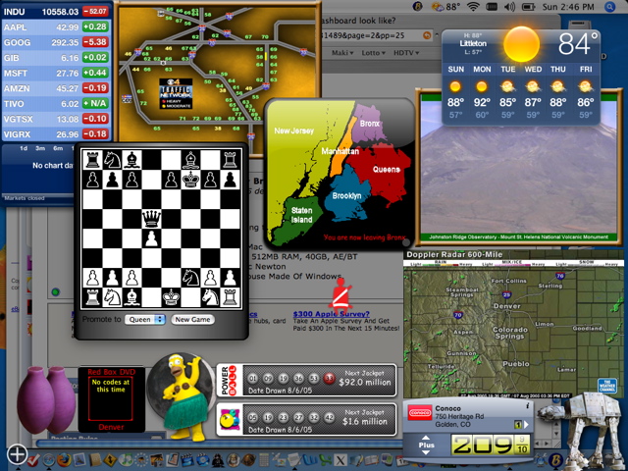Click gas grade Plus down arrow
This screenshot has width=628, height=471.
426,452
